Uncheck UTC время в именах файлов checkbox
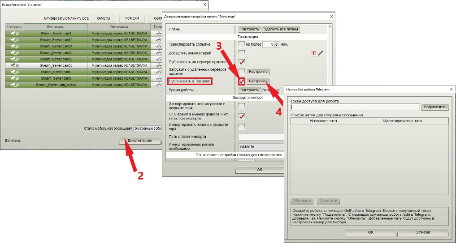Viewport: 456px width, 243px height. [241, 116]
